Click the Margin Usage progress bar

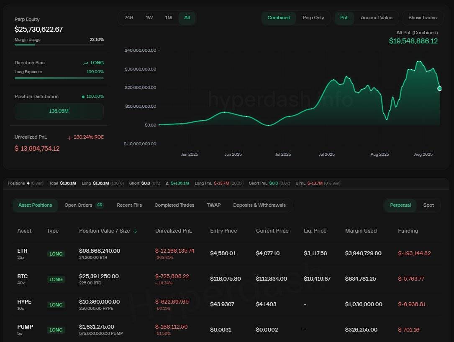coord(59,44)
